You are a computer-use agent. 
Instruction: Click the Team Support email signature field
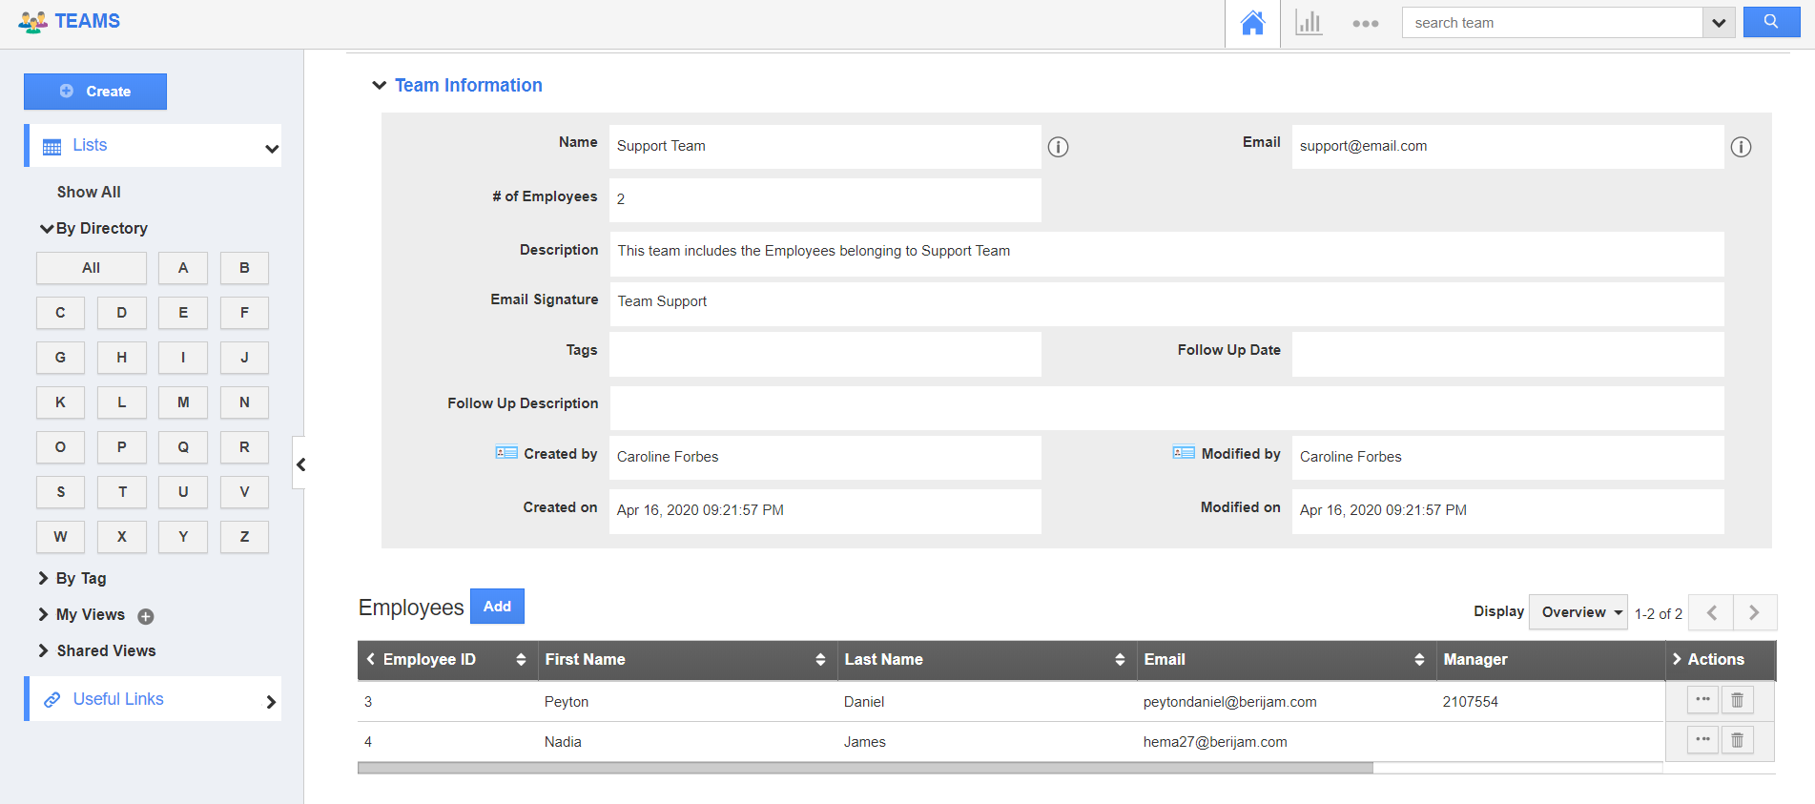tap(1166, 303)
